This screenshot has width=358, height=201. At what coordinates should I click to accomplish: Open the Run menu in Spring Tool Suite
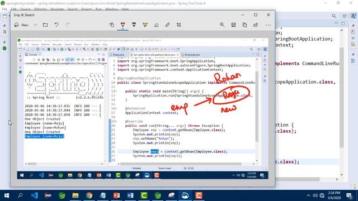(98, 9)
